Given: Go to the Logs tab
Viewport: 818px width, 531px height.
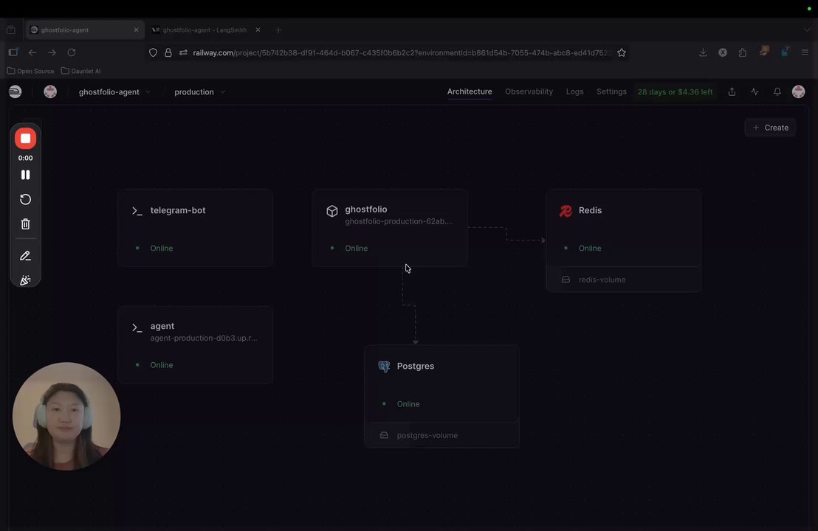Looking at the screenshot, I should tap(574, 91).
